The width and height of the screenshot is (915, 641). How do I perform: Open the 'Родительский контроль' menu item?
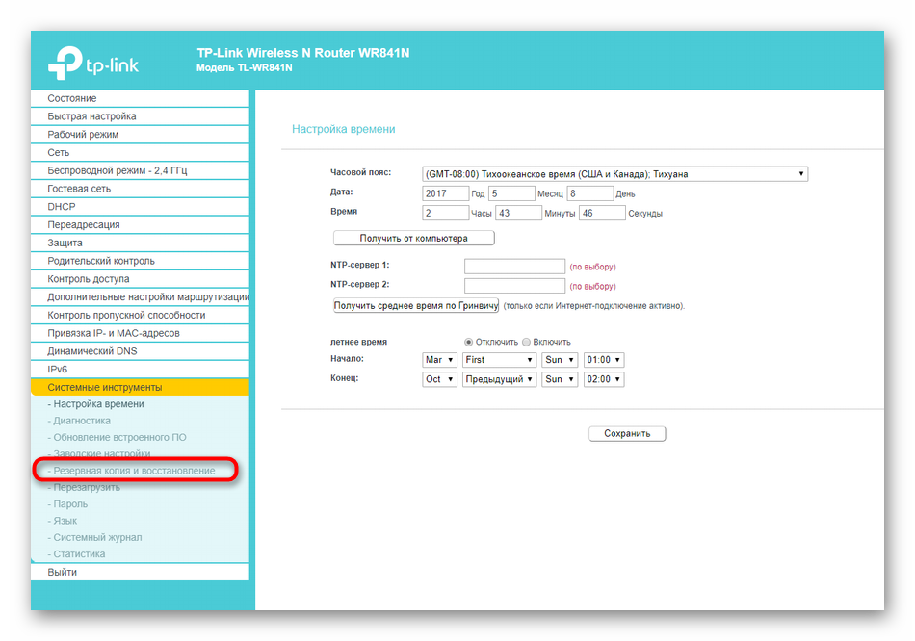click(101, 261)
